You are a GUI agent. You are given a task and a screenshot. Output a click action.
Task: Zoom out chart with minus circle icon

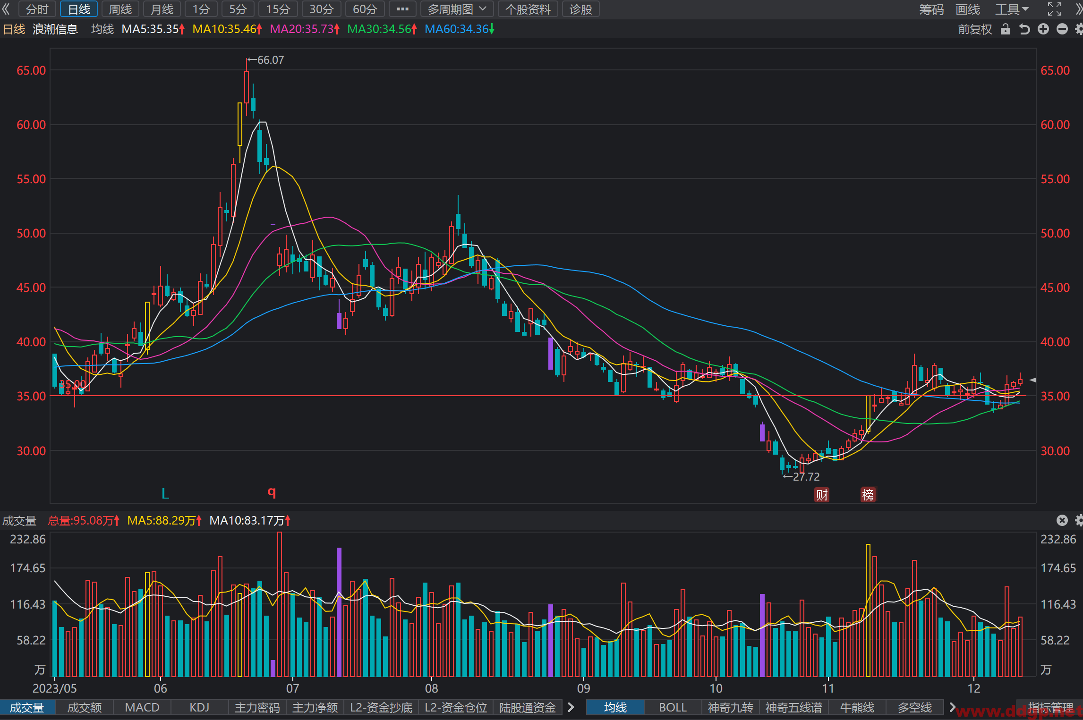1062,29
